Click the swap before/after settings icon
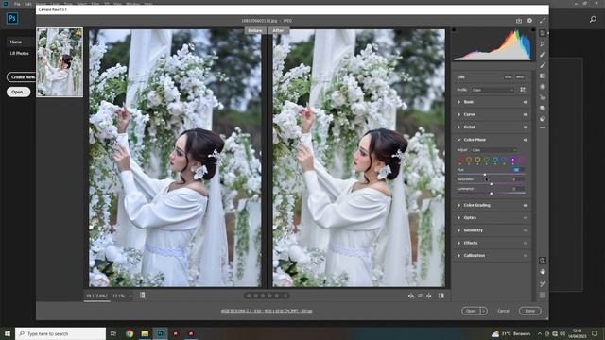 pyautogui.click(x=420, y=296)
